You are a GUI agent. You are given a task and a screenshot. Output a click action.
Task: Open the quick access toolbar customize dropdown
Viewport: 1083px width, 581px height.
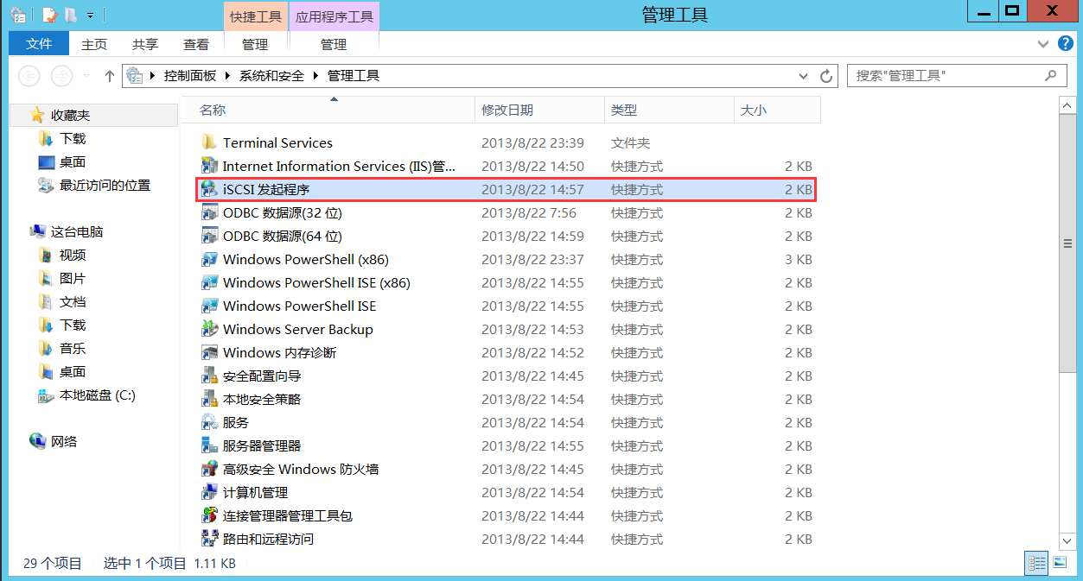point(91,16)
